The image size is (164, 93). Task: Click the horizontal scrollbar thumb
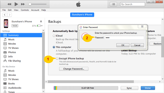(x=91, y=81)
